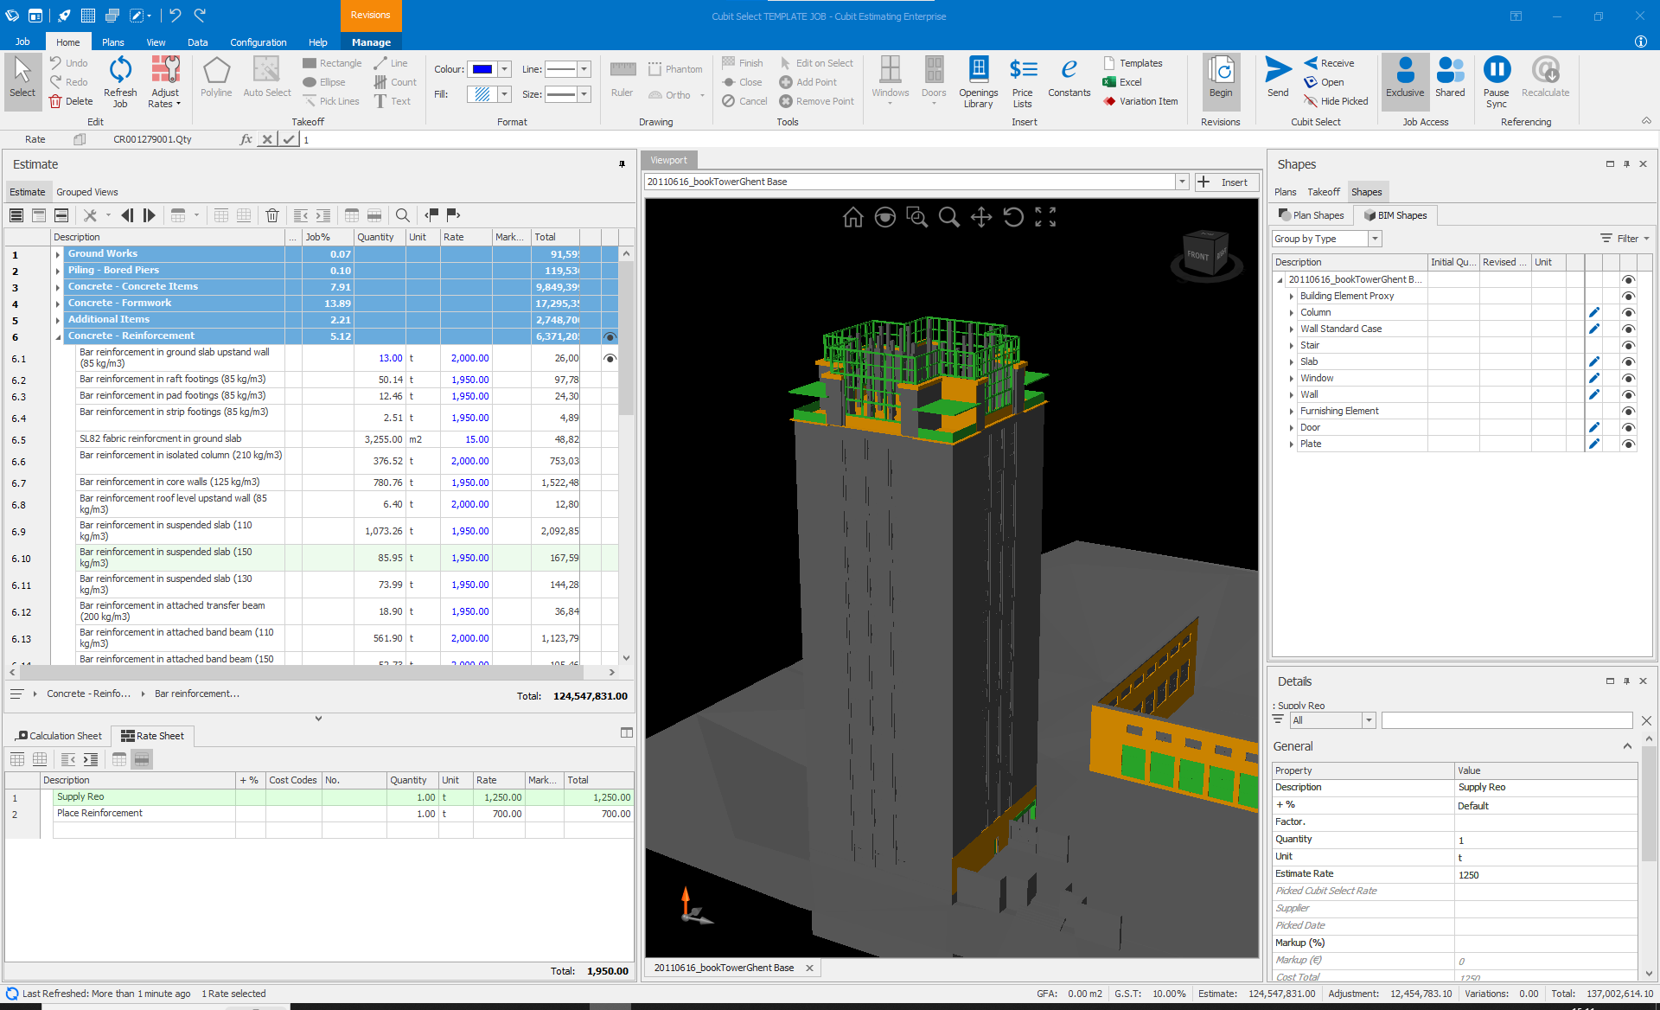Image resolution: width=1660 pixels, height=1010 pixels.
Task: Switch to the Calculation Sheet tab
Action: [x=59, y=736]
